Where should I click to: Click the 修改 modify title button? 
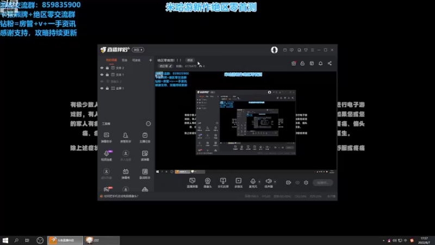pos(190,60)
